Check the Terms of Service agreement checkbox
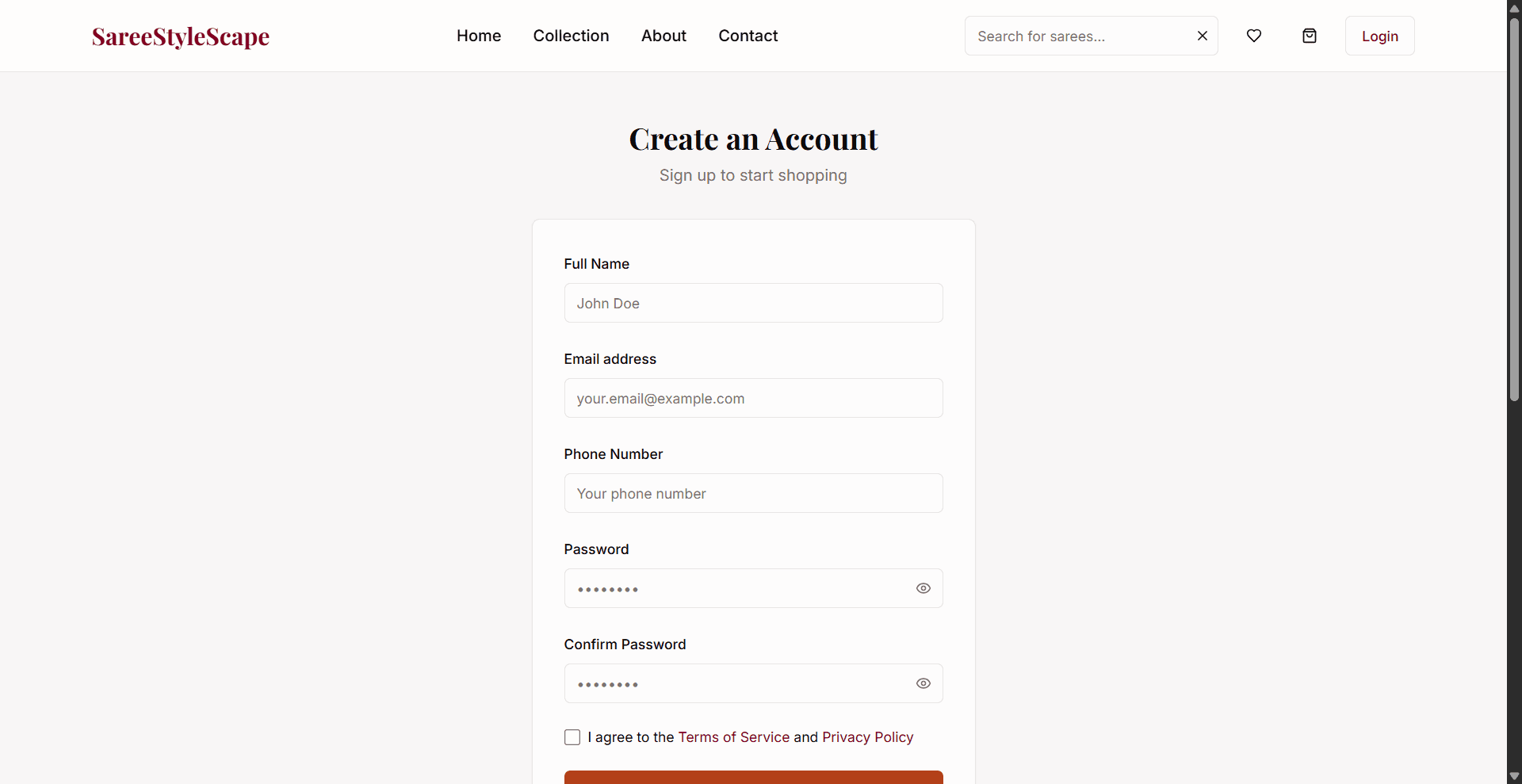The image size is (1522, 784). (572, 736)
